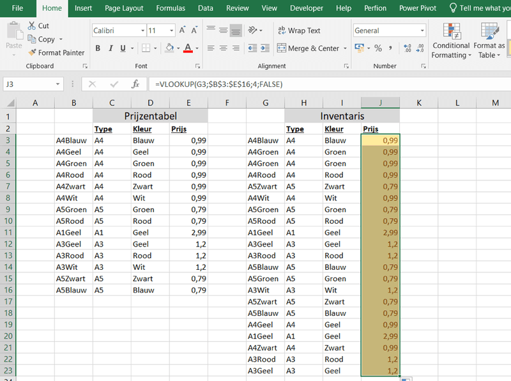Open the Format as Table gallery
Image resolution: width=511 pixels, height=381 pixels.
point(489,41)
